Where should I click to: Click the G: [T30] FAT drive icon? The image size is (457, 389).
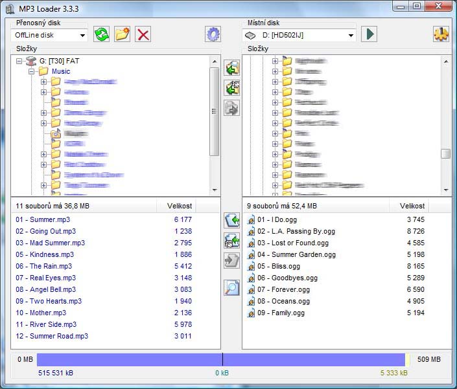coord(31,61)
